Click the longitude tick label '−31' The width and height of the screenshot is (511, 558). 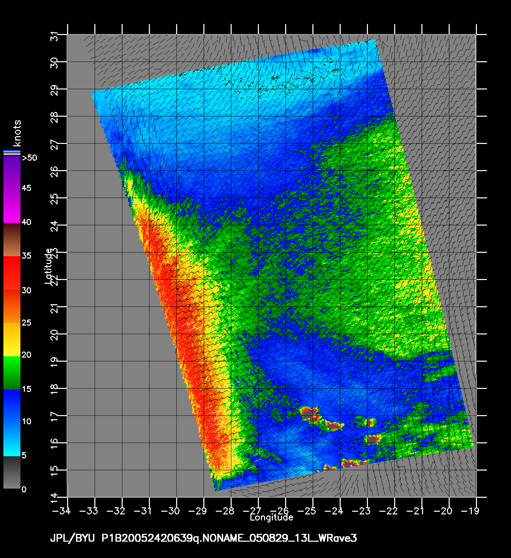click(143, 511)
